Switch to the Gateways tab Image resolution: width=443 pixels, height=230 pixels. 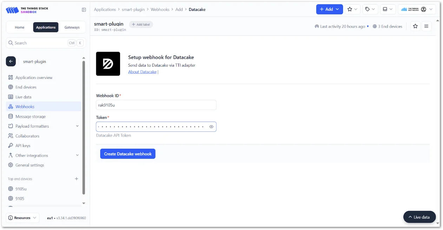(72, 27)
